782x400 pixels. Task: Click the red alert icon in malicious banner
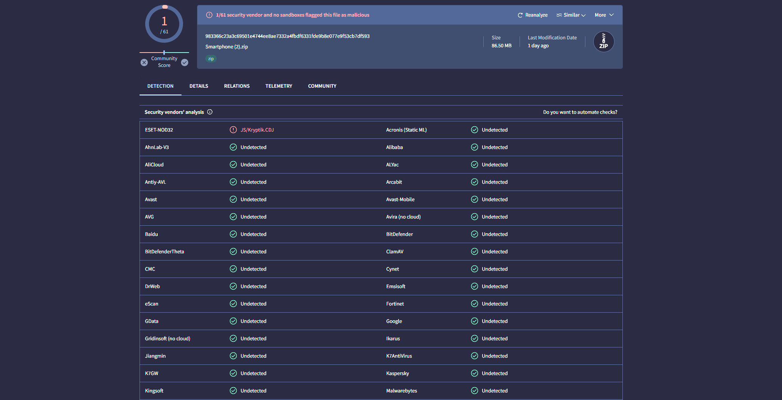pyautogui.click(x=209, y=15)
